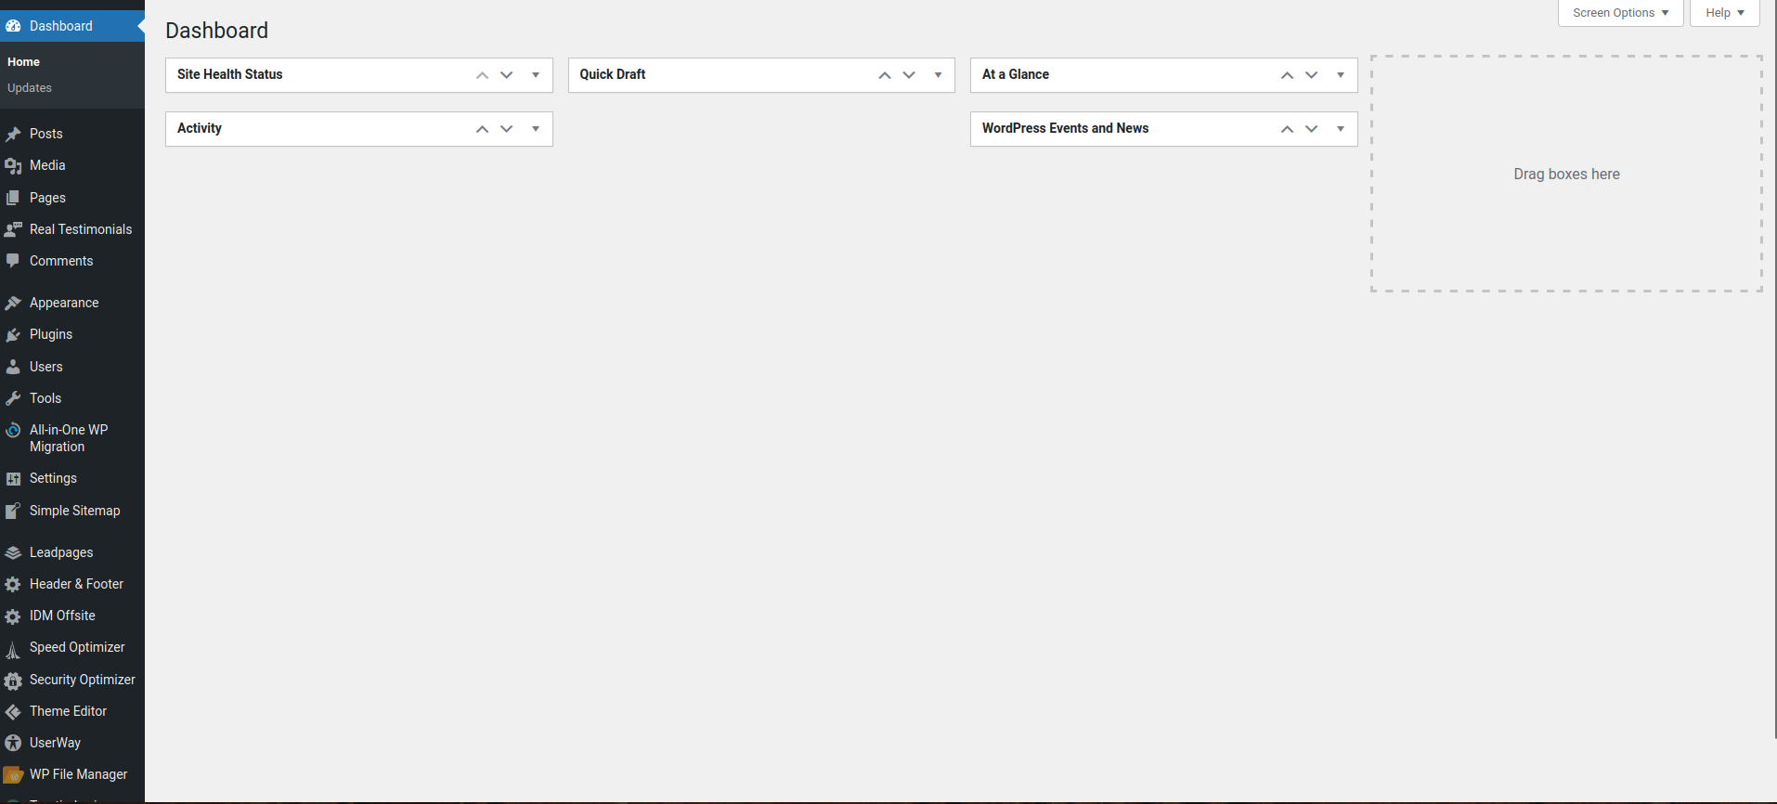Toggle the Site Health Status panel open

(x=536, y=75)
